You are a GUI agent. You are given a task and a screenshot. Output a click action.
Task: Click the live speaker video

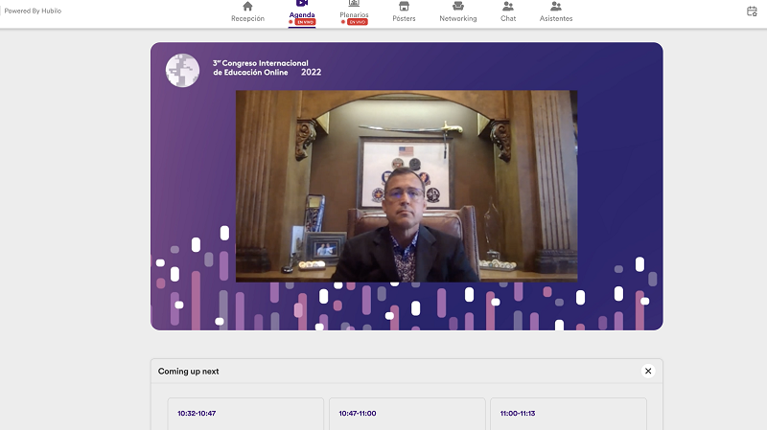click(x=407, y=186)
